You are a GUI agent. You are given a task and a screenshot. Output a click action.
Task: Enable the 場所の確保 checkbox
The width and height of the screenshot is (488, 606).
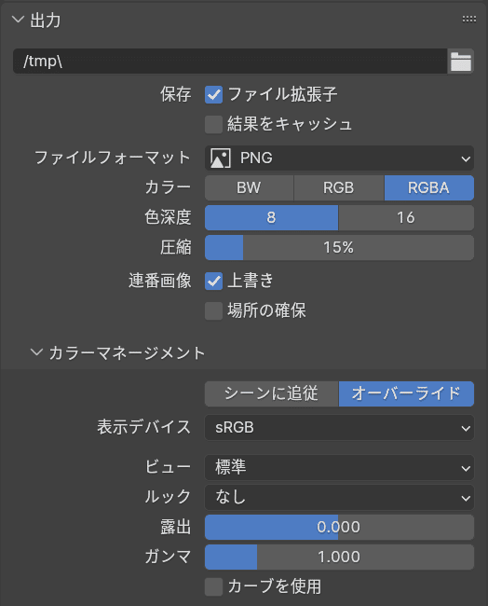coord(213,311)
